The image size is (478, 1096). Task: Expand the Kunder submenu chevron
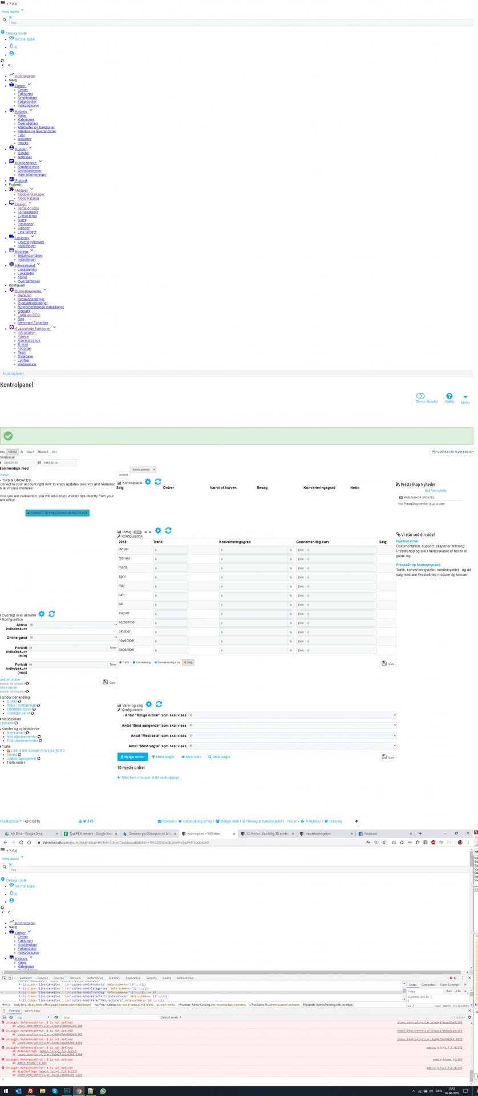[30, 148]
